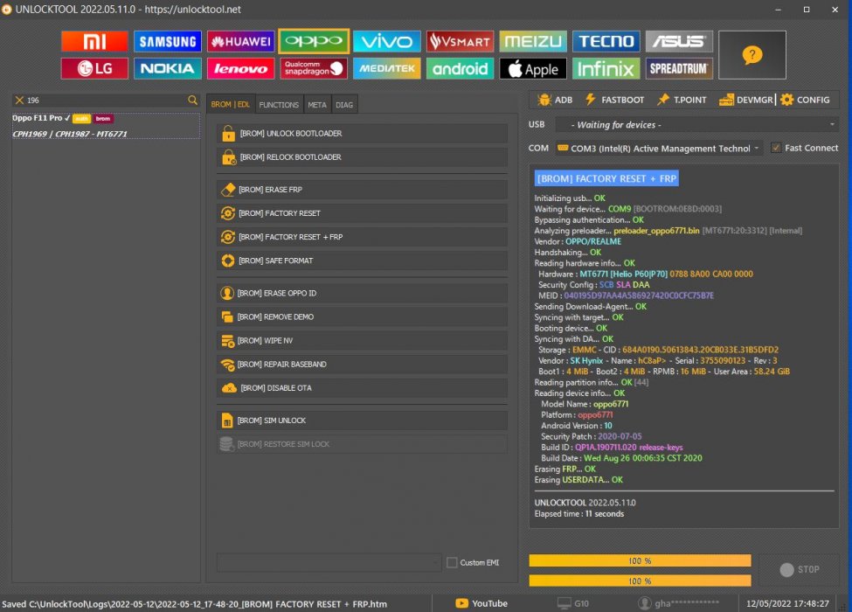852x612 pixels.
Task: Run [BROM] SAFE FORMAT
Action: click(x=363, y=261)
